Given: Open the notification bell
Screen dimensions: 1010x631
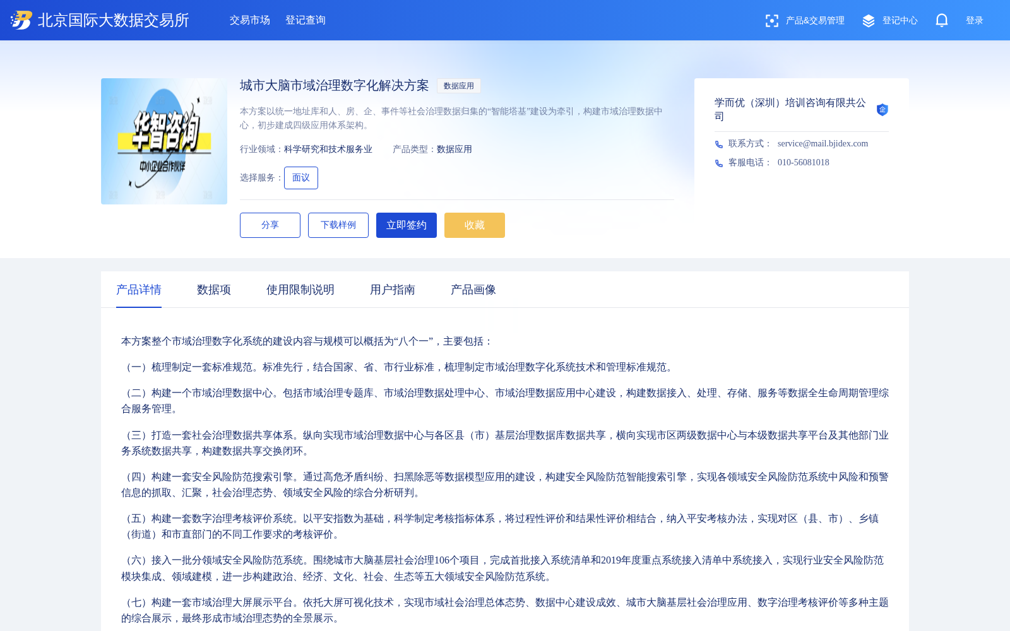Looking at the screenshot, I should click(x=942, y=20).
